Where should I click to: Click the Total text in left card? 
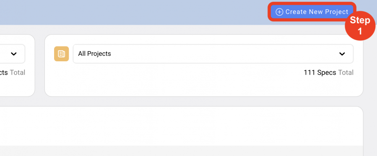[x=17, y=73]
